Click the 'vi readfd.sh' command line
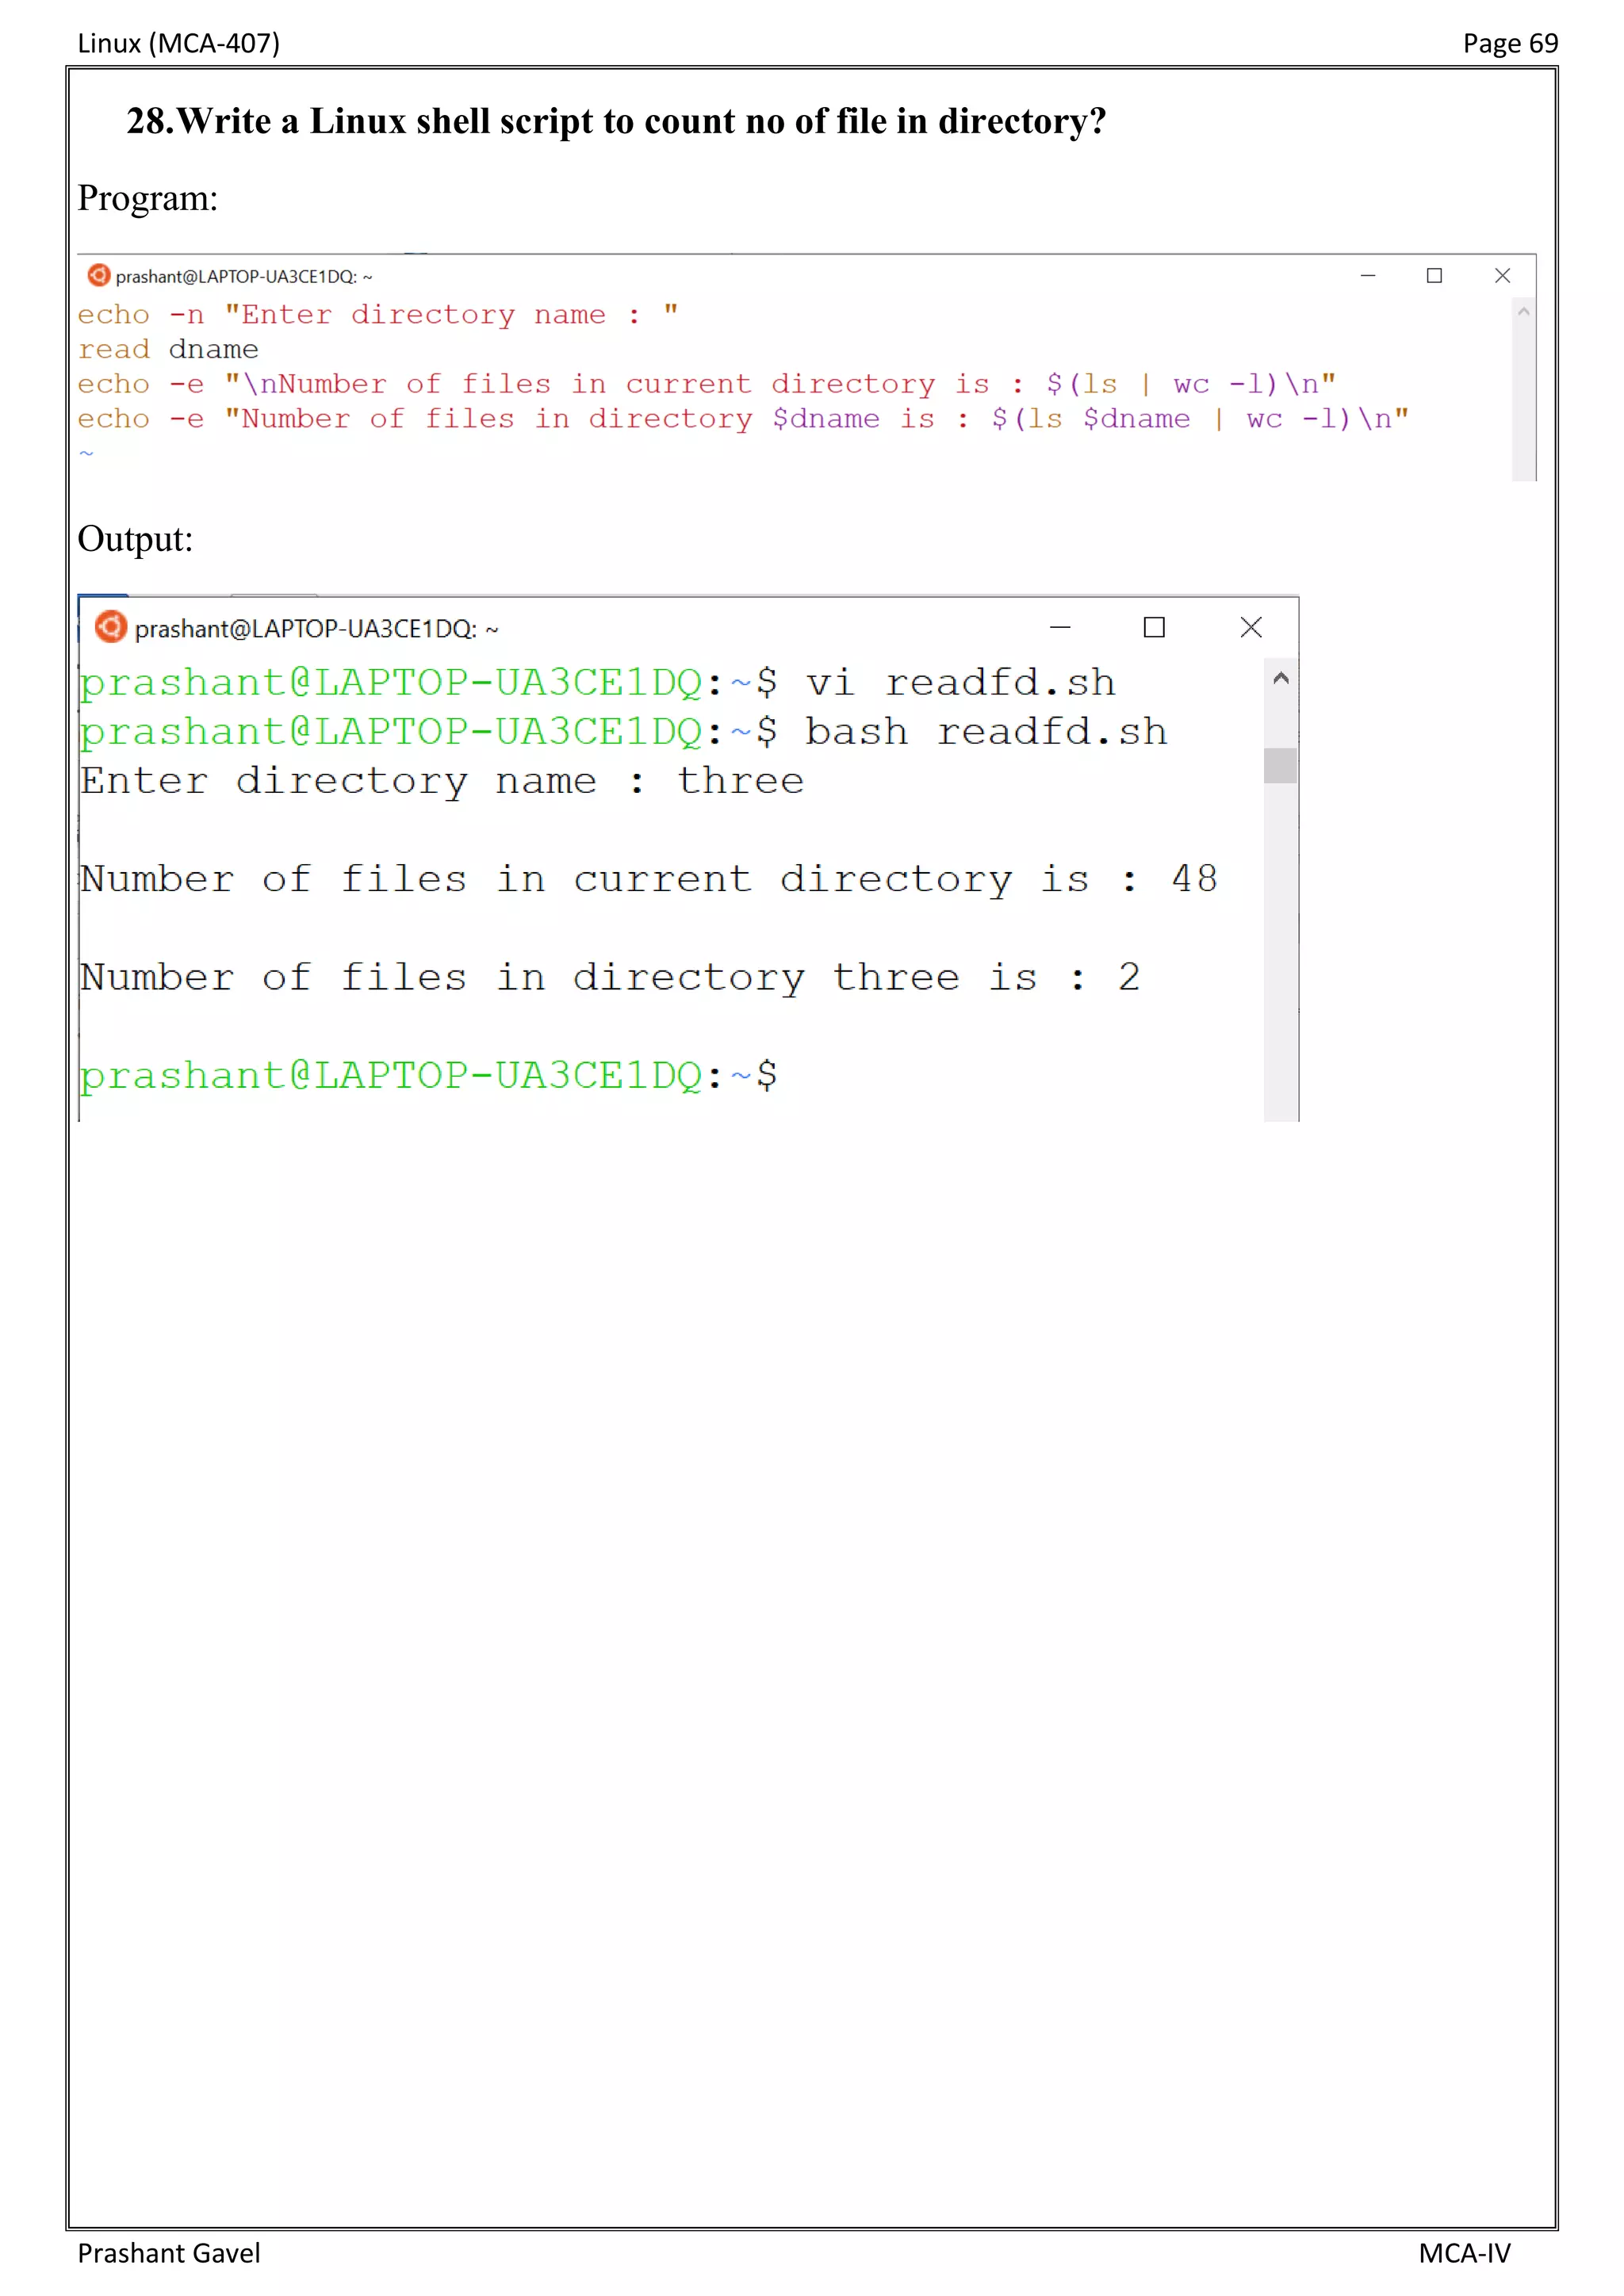The height and width of the screenshot is (2296, 1624). pyautogui.click(x=598, y=683)
